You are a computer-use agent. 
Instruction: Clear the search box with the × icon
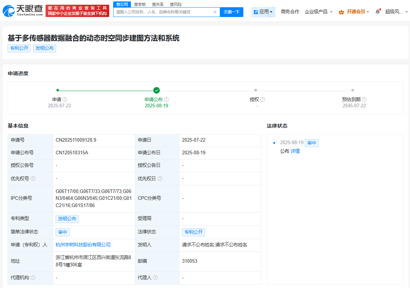click(214, 12)
